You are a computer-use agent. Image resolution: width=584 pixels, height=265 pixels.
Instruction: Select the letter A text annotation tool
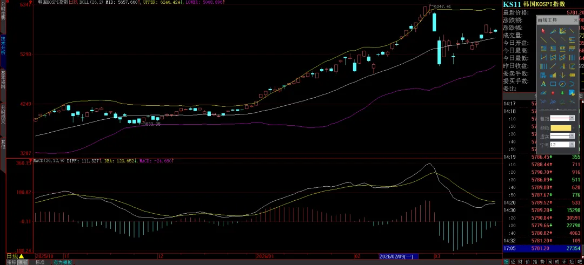point(543,84)
